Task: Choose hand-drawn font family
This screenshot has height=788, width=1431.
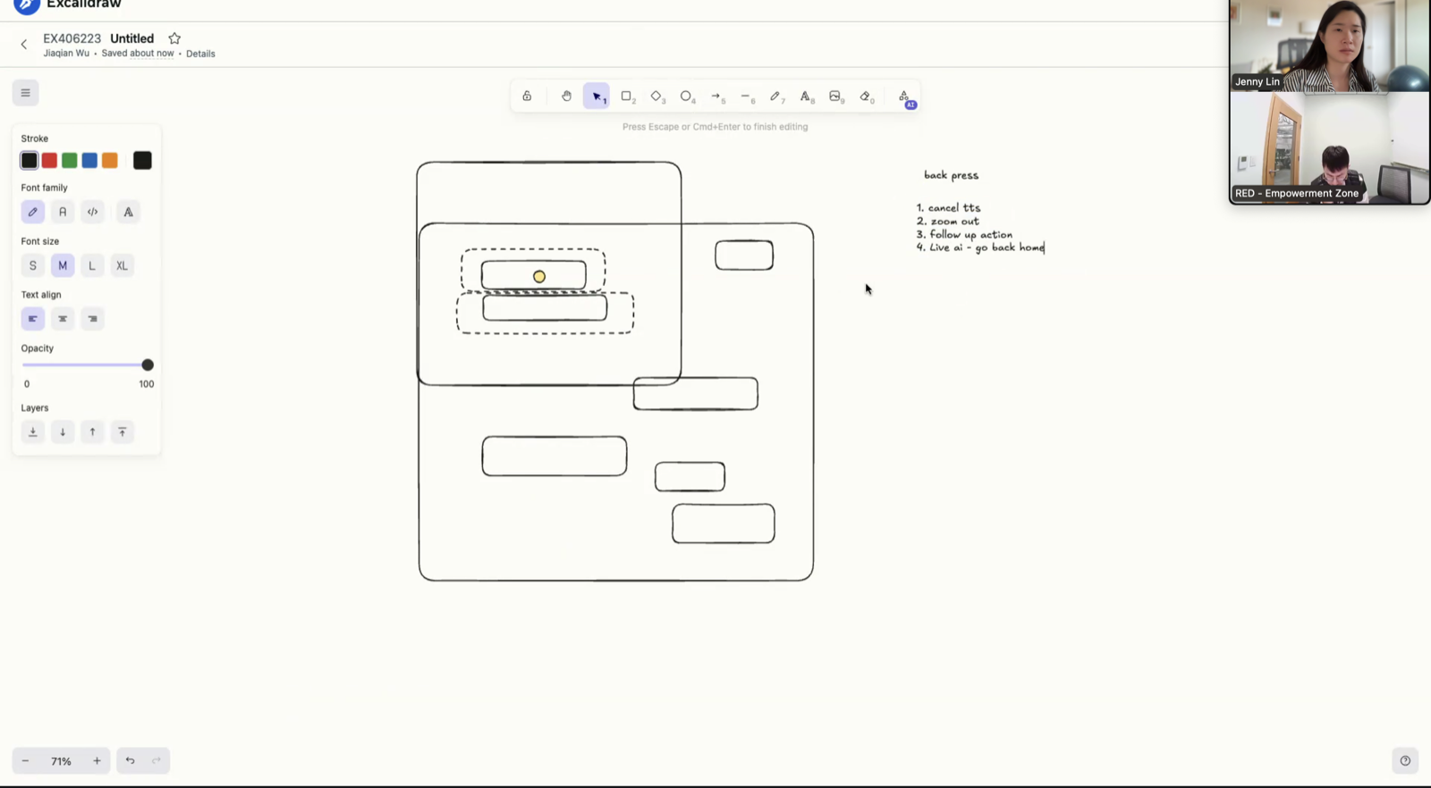Action: click(33, 212)
